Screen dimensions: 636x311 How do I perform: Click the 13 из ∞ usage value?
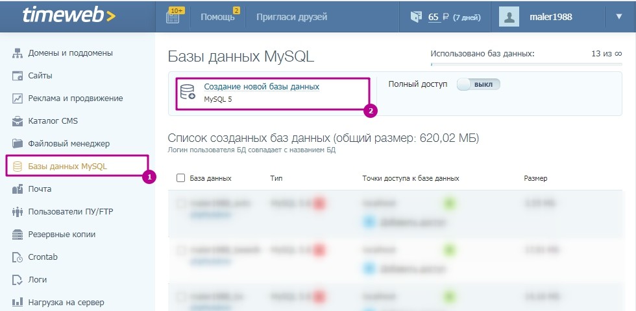pyautogui.click(x=607, y=53)
